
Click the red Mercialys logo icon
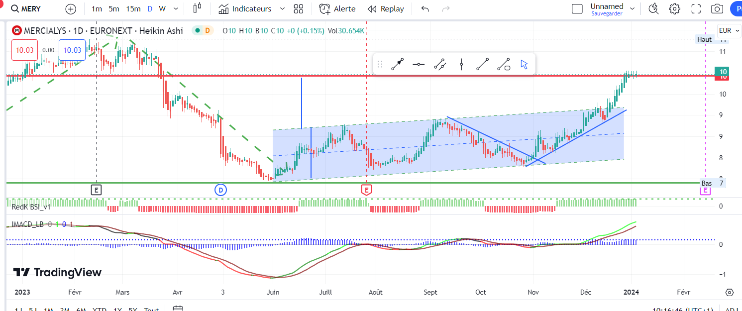tap(16, 31)
